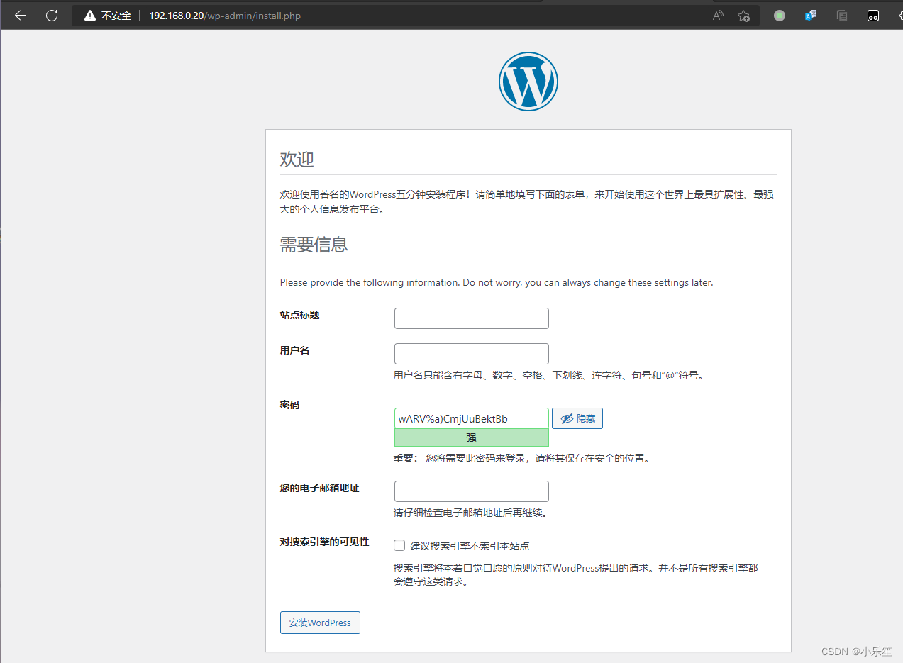Open the square face extension icon
This screenshot has height=663, width=903.
pyautogui.click(x=873, y=16)
